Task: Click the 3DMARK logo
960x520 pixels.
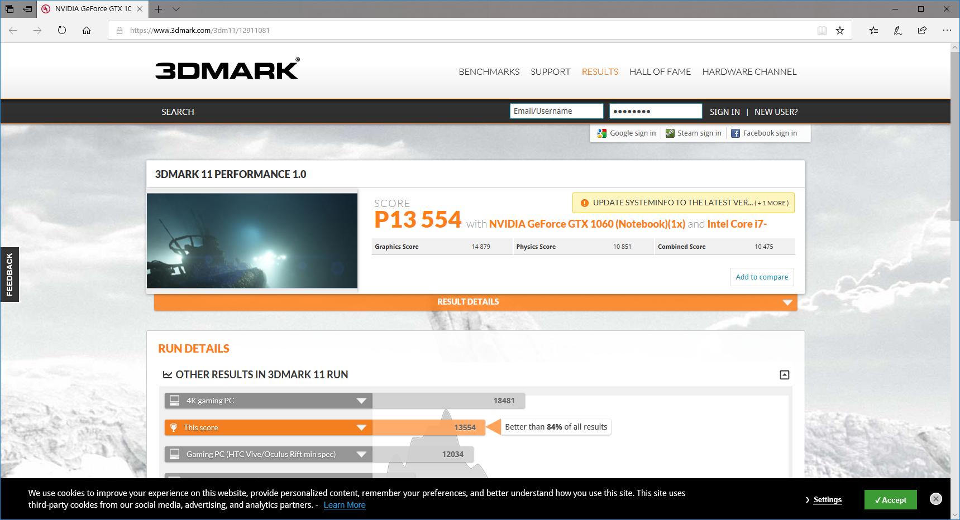Action: click(x=227, y=69)
